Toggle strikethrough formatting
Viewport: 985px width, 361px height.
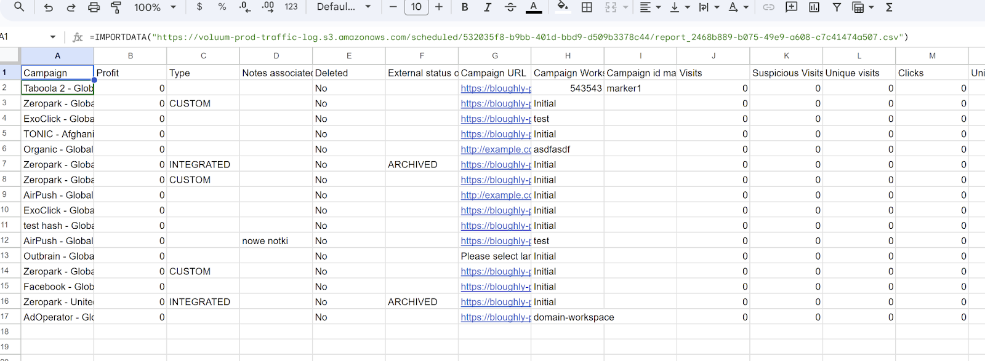pyautogui.click(x=510, y=7)
